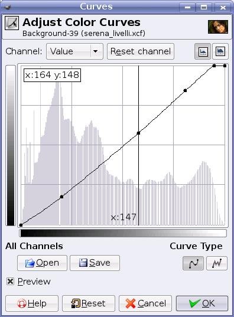Select the curve point at bottom-left origin

coord(21,225)
